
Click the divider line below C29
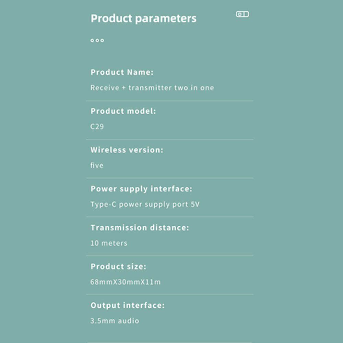(x=170, y=139)
